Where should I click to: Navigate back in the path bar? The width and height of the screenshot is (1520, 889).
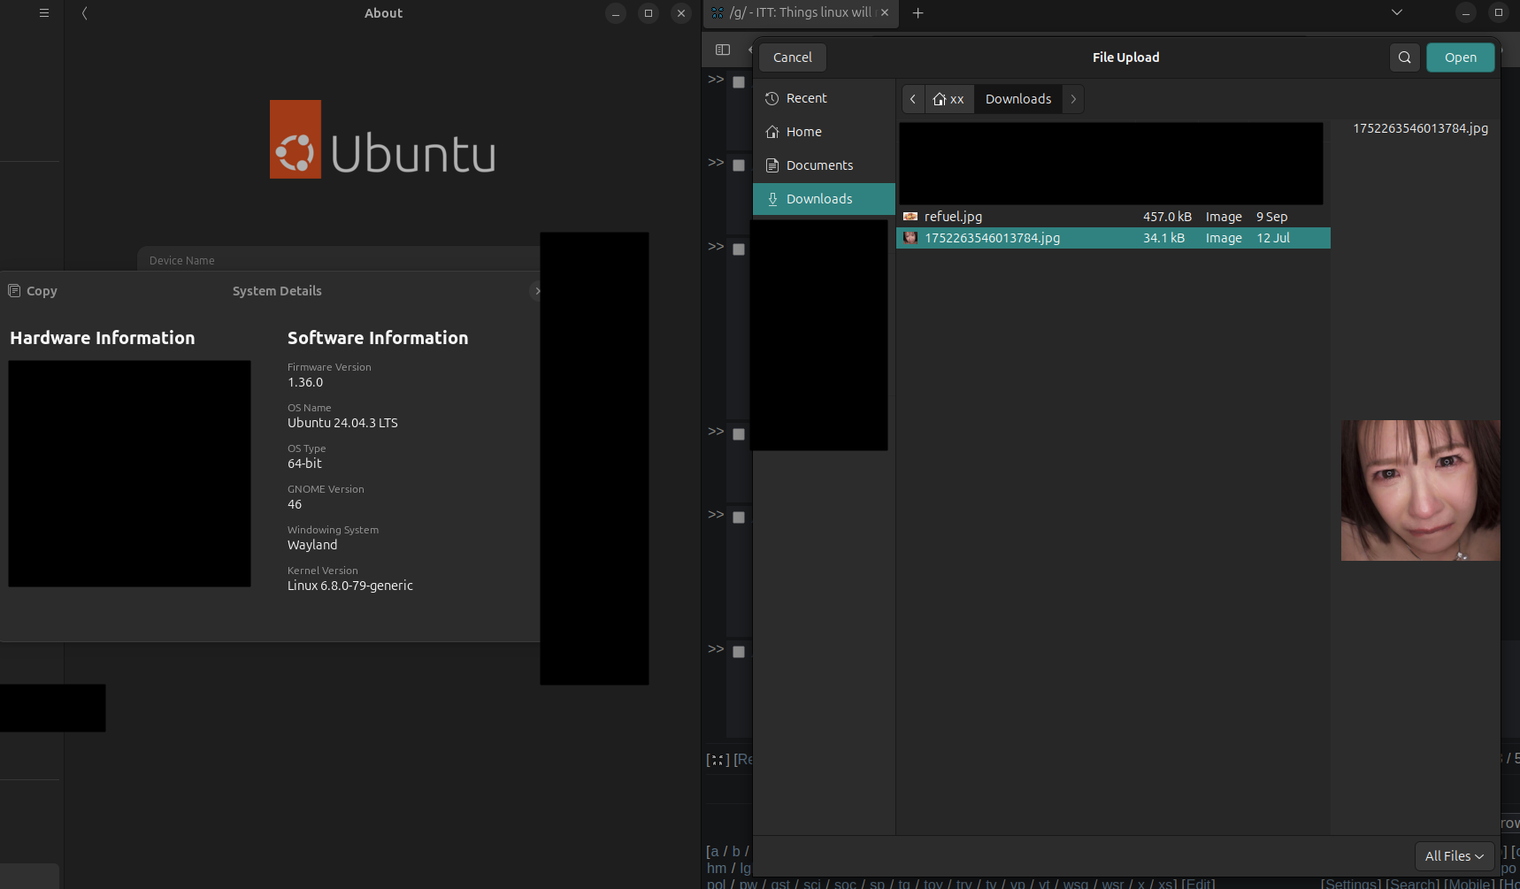tap(913, 99)
